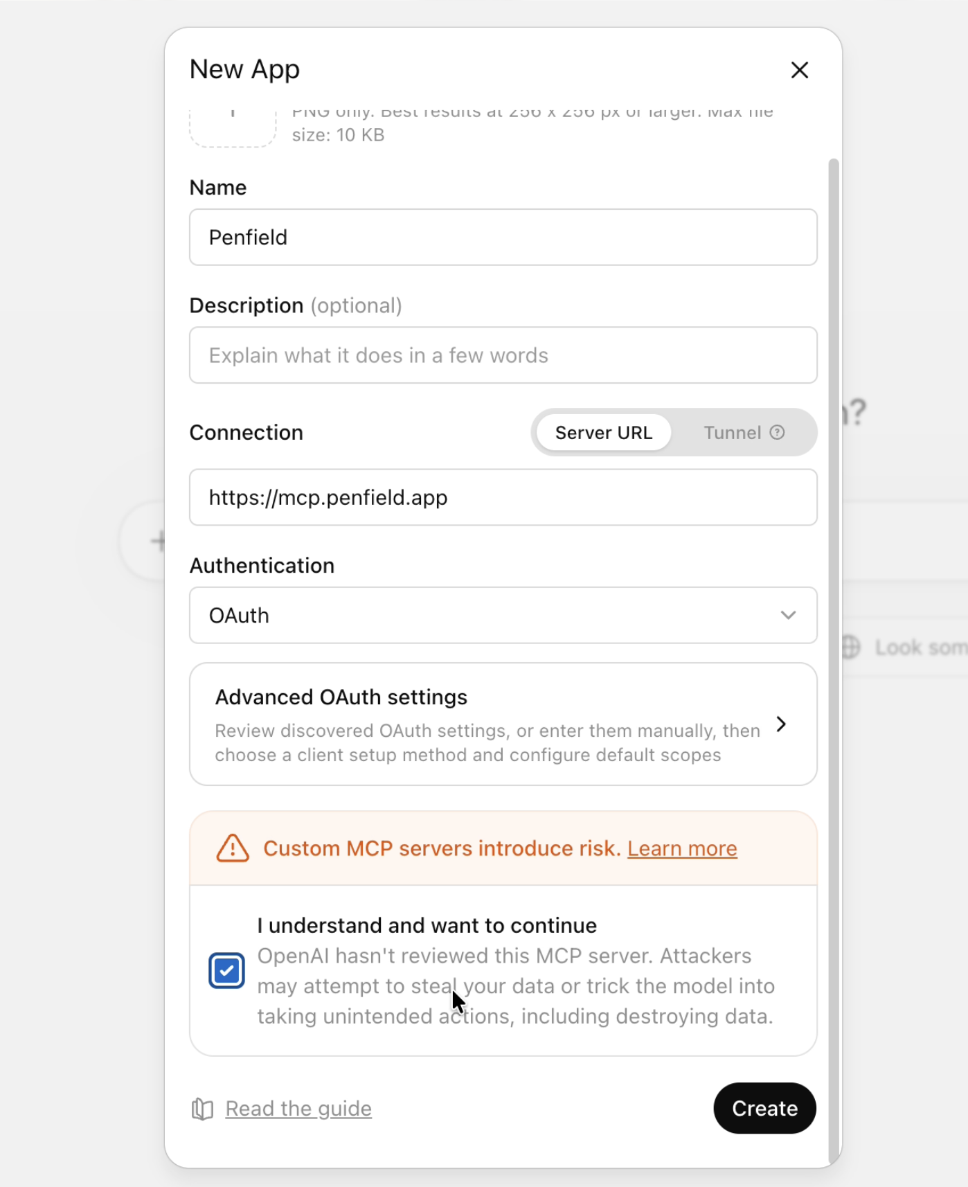Expand Advanced OAuth settings
The width and height of the screenshot is (968, 1187).
[503, 724]
